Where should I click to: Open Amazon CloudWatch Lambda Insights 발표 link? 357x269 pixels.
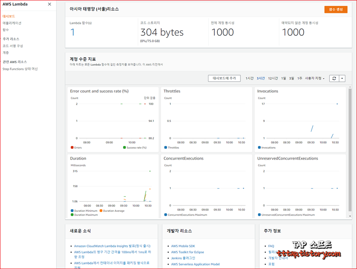point(112,246)
